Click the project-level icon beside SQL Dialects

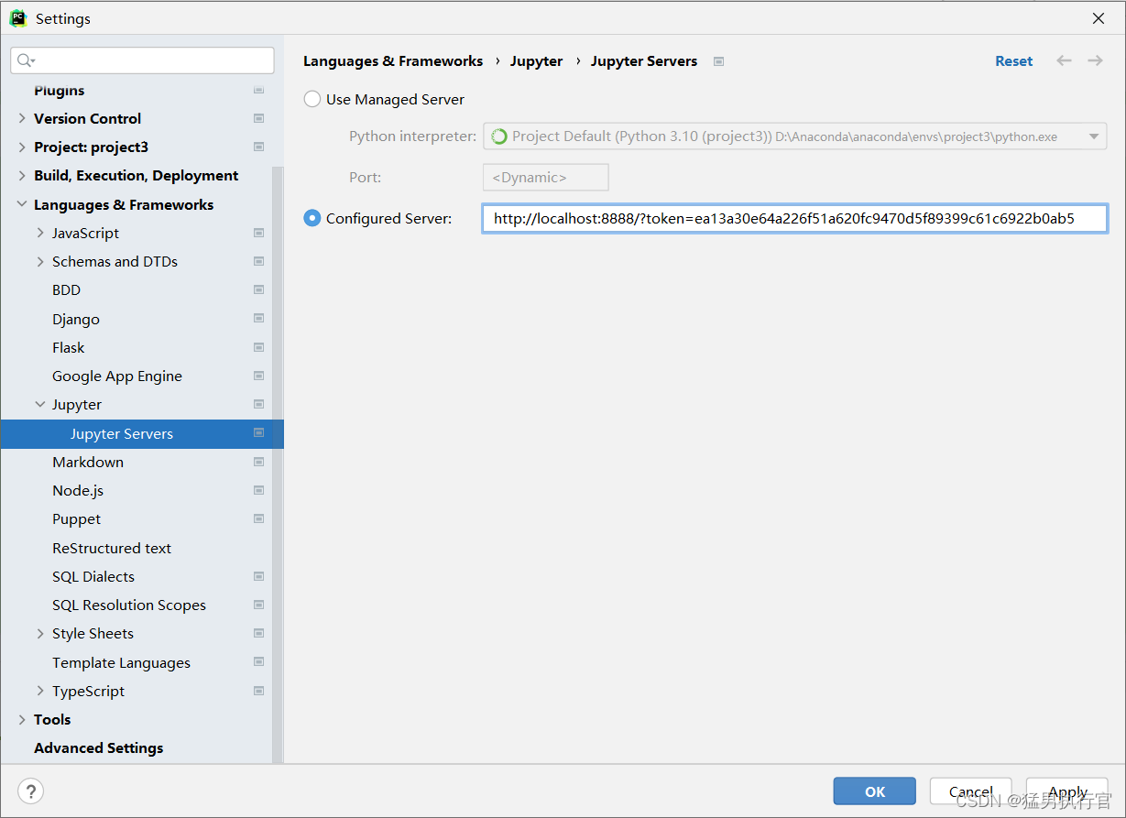pyautogui.click(x=258, y=576)
